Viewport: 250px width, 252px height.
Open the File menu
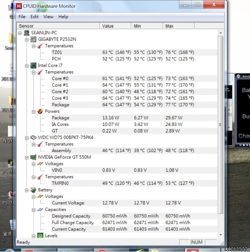pos(22,17)
